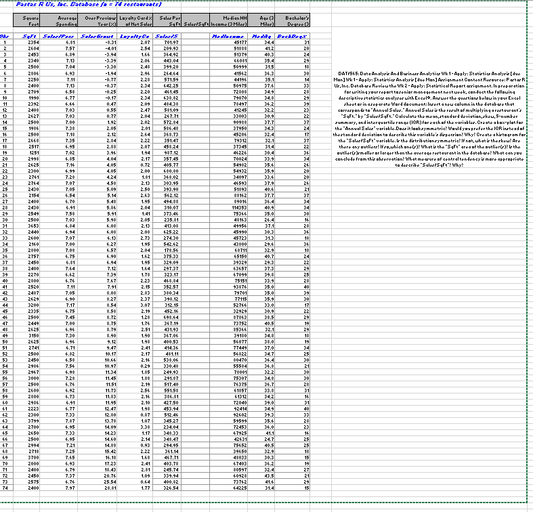533x512 pixels.
Task: Select the SqFt value 3653
Action: pyautogui.click(x=34, y=226)
